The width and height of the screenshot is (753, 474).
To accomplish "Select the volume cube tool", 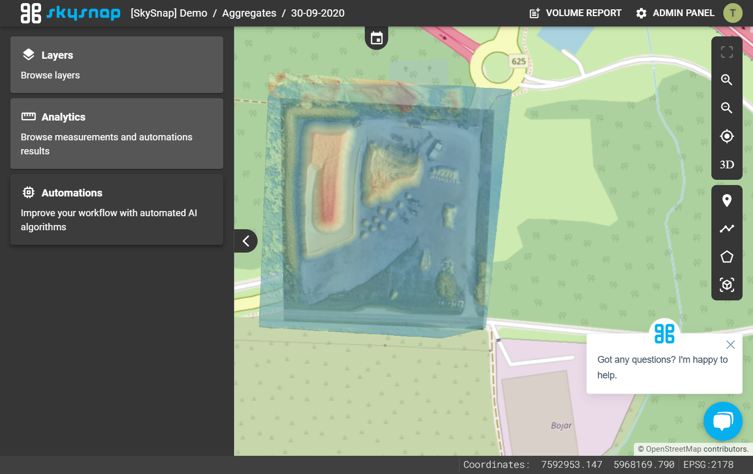I will click(727, 285).
